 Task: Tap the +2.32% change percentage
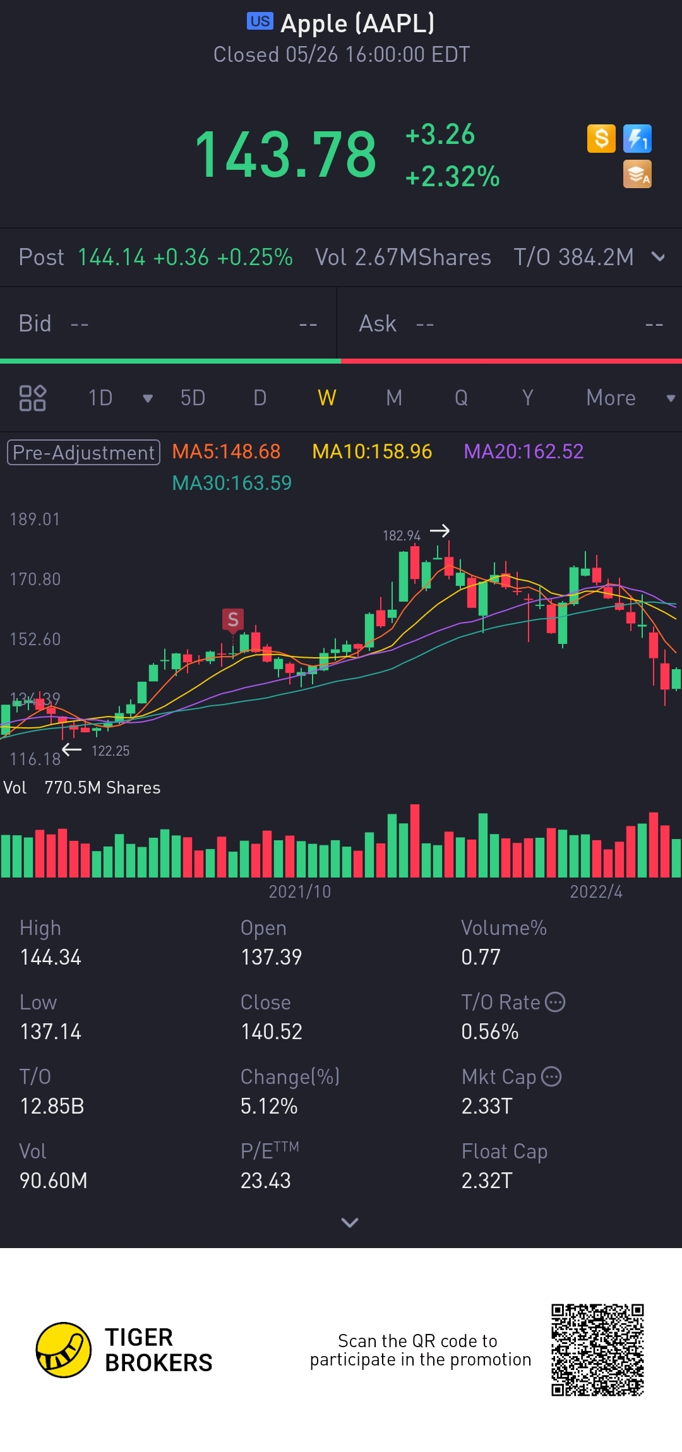[452, 177]
